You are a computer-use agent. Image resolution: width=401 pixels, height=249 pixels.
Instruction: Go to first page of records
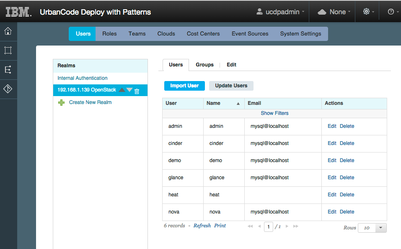[x=250, y=226]
